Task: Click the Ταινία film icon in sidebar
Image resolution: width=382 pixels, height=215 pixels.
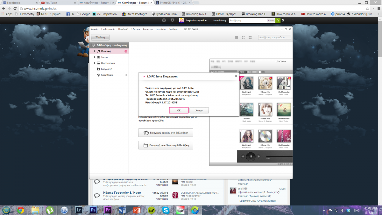Action: (99, 57)
